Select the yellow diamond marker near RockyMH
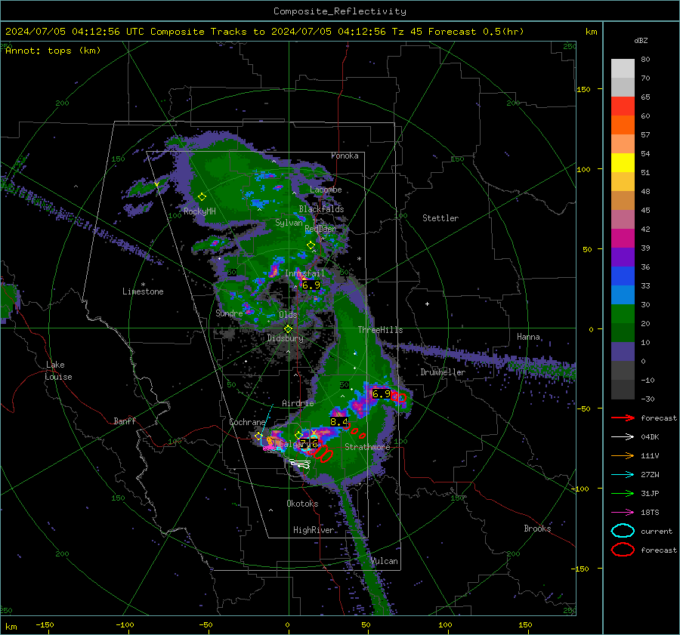680x635 pixels. pos(202,197)
